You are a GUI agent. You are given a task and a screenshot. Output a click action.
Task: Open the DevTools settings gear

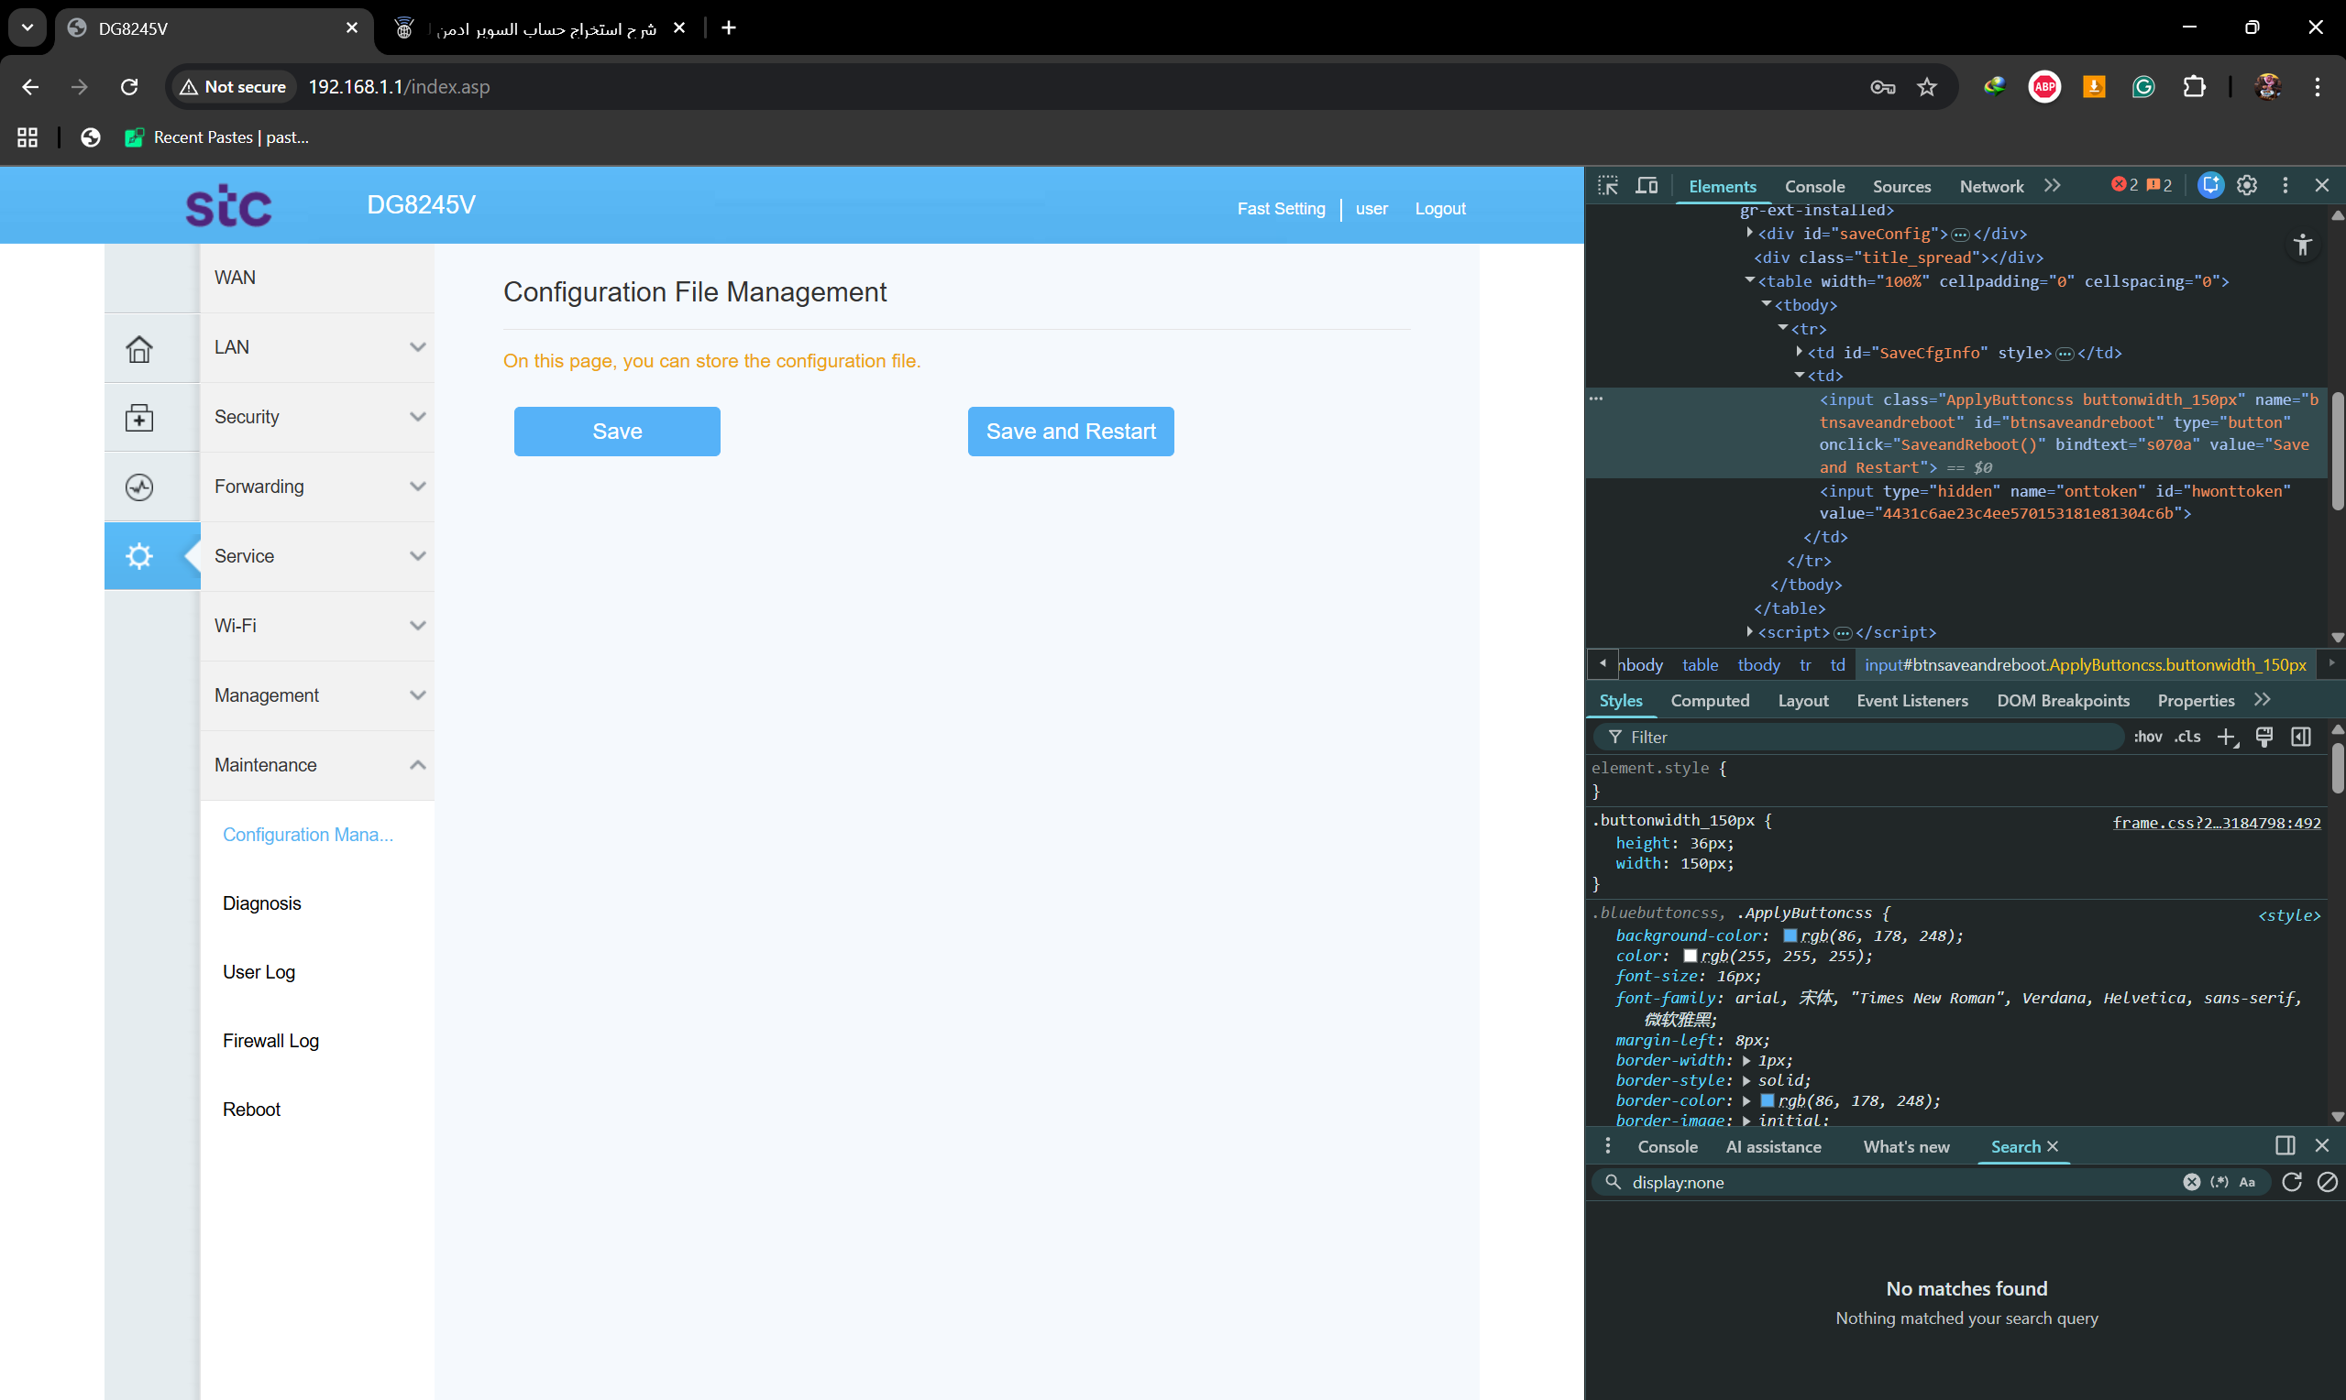(2247, 186)
